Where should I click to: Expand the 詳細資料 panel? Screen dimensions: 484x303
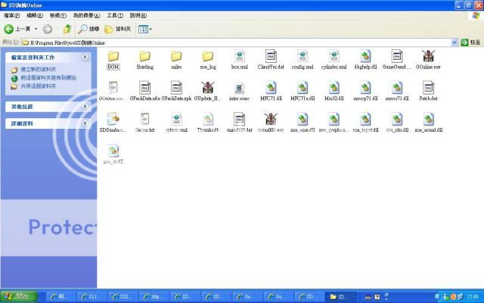click(x=85, y=123)
